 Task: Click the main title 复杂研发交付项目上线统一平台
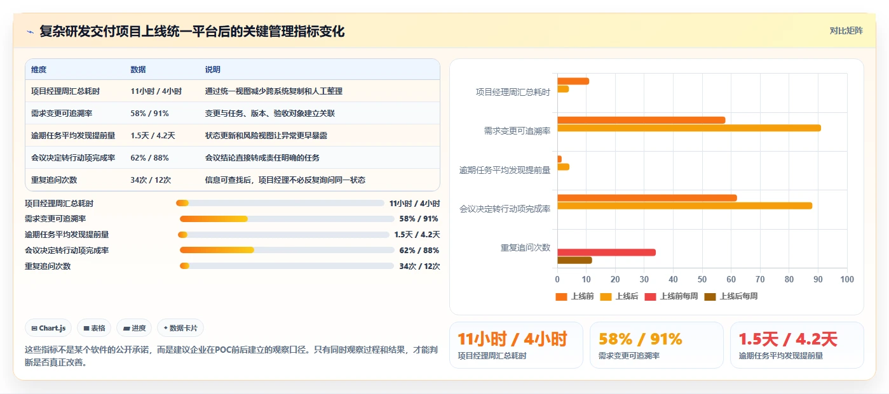[x=192, y=31]
